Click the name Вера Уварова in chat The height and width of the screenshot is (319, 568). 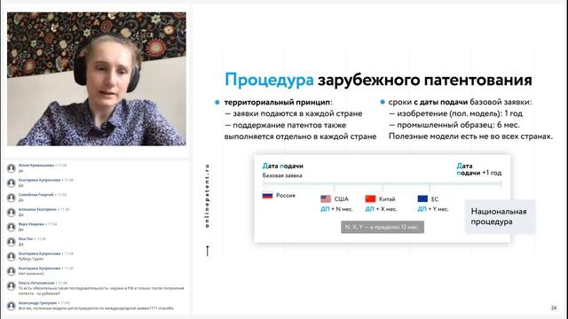(x=31, y=224)
